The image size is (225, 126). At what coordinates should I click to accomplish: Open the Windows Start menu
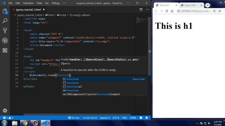[4, 123]
